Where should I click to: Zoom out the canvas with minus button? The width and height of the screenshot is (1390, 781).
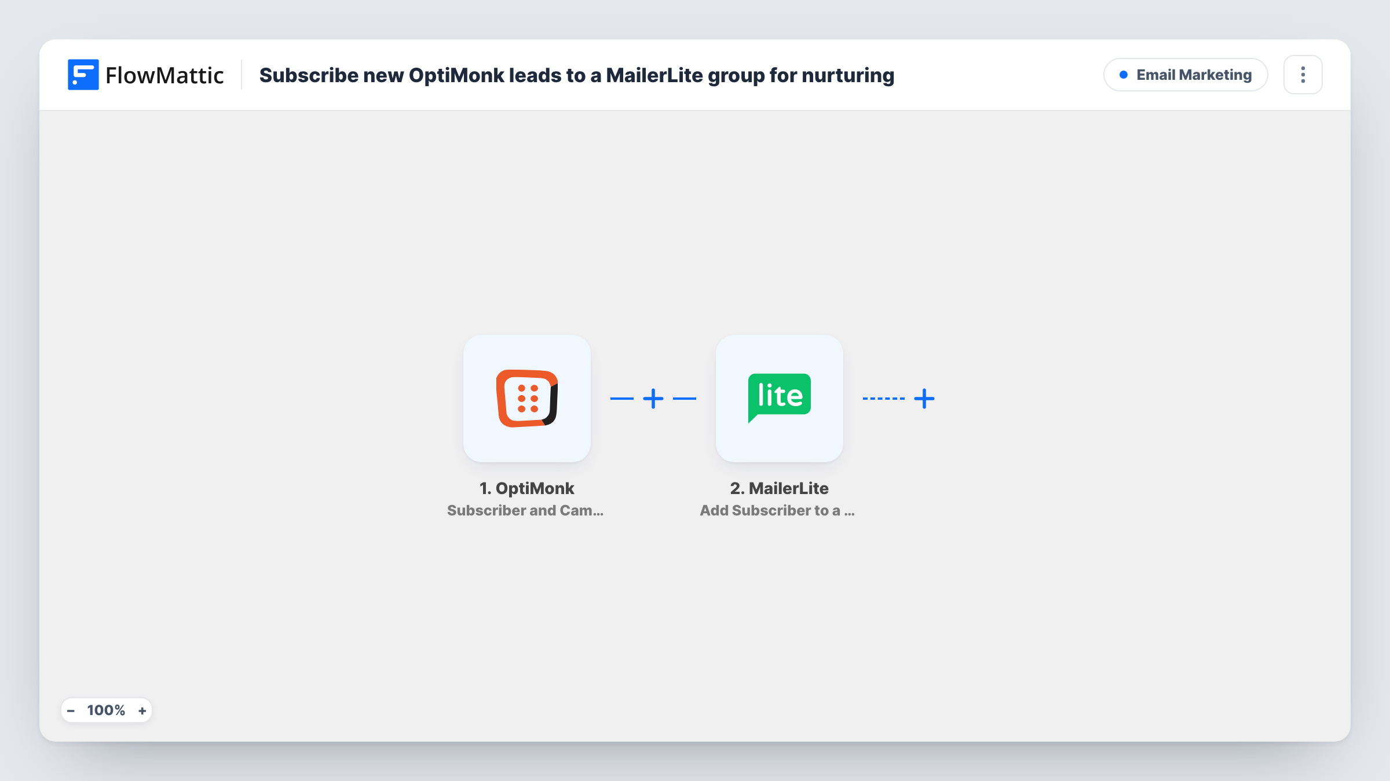pyautogui.click(x=71, y=710)
